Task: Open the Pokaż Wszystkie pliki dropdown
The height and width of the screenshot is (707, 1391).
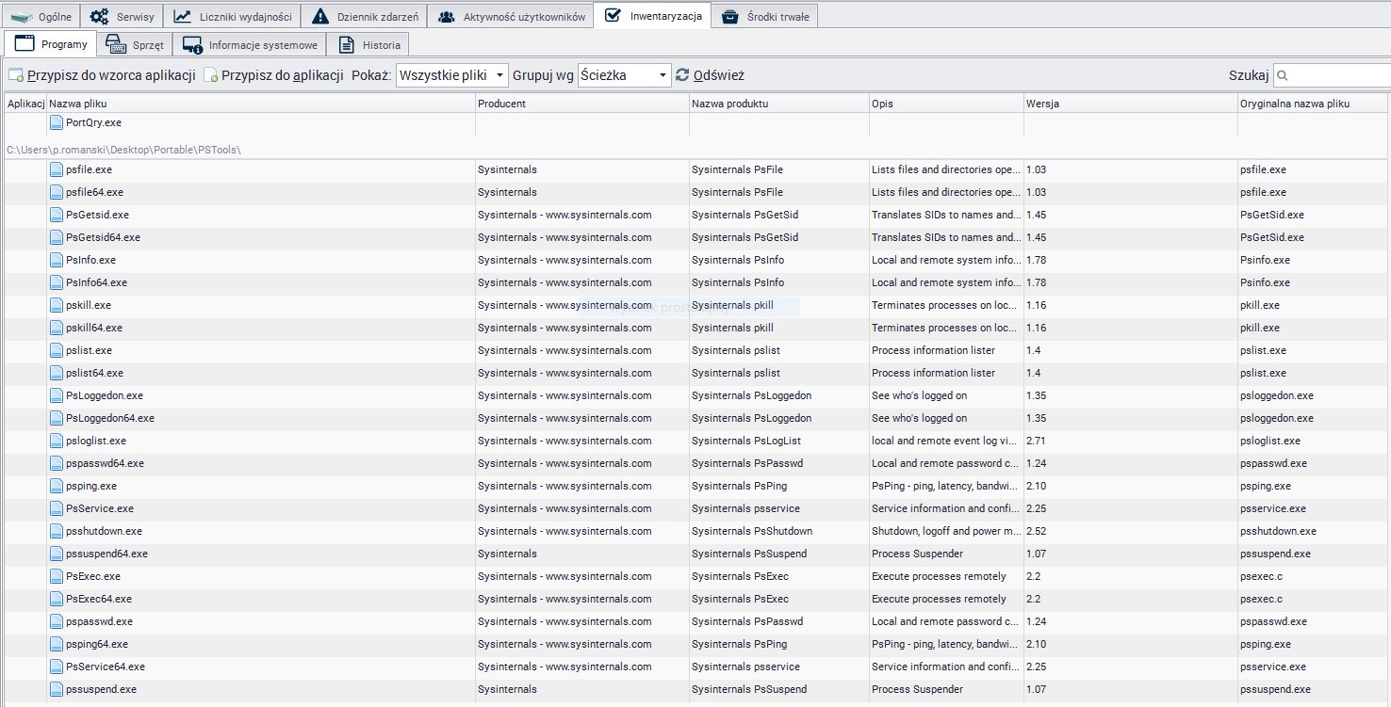Action: pyautogui.click(x=452, y=75)
